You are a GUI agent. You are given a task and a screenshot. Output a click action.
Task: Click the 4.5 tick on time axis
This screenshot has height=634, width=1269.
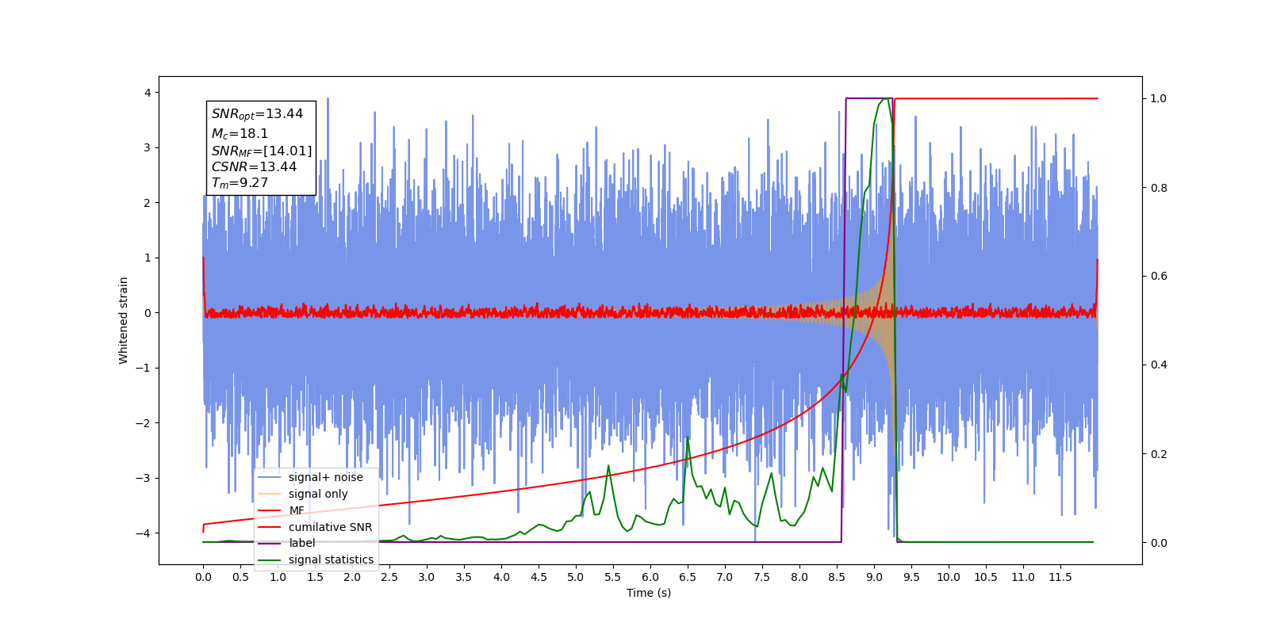pos(539,577)
